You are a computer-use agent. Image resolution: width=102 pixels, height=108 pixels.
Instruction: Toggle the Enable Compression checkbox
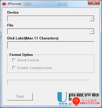click(14, 68)
